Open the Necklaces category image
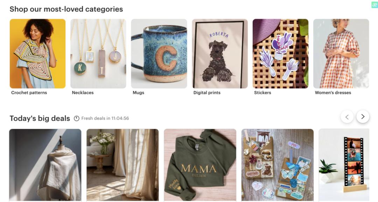378x202 pixels. coord(98,54)
